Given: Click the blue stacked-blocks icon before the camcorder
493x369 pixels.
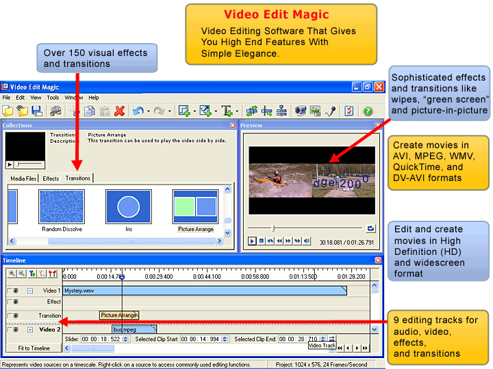Looking at the screenshot, I should (281, 111).
